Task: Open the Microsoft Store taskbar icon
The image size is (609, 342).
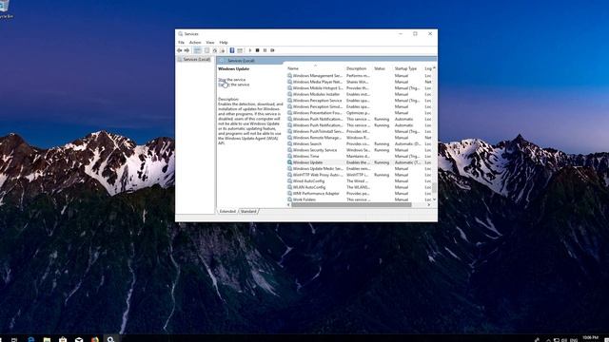Action: (63, 339)
